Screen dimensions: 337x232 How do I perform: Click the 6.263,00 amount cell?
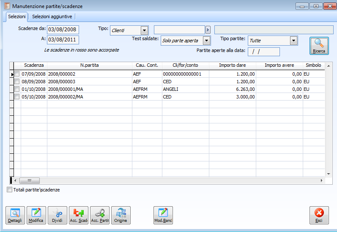click(x=232, y=89)
